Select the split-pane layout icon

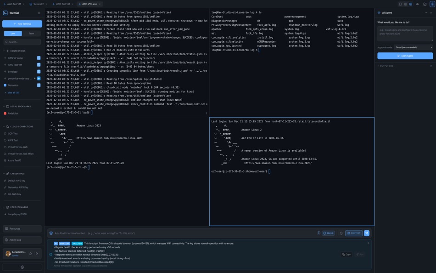(x=405, y=4)
